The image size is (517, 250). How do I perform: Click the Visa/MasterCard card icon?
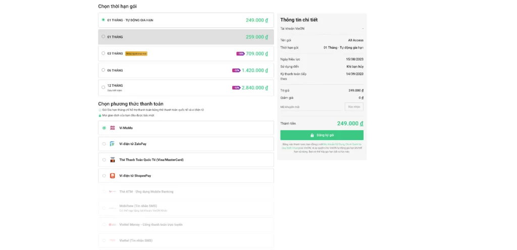[112, 160]
